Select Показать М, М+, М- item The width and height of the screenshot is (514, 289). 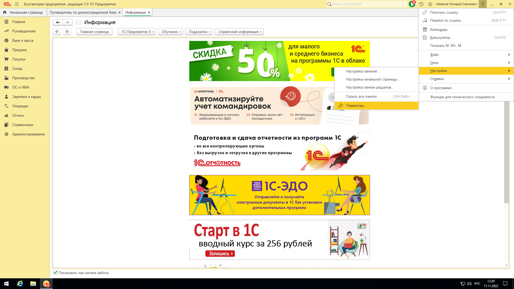coord(466,46)
